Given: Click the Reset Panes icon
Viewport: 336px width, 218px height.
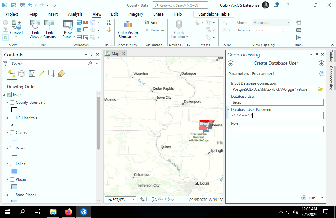Looking at the screenshot, I should 68,24.
